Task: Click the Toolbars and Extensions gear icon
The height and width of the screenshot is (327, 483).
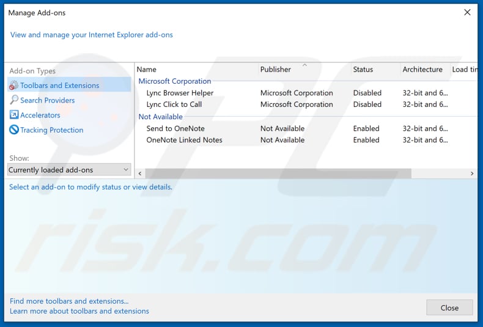Action: click(x=13, y=86)
